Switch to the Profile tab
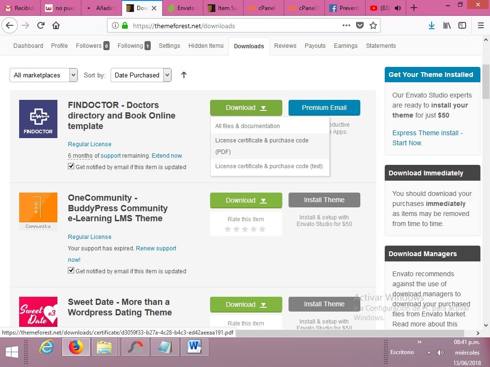This screenshot has height=367, width=490. coord(59,46)
